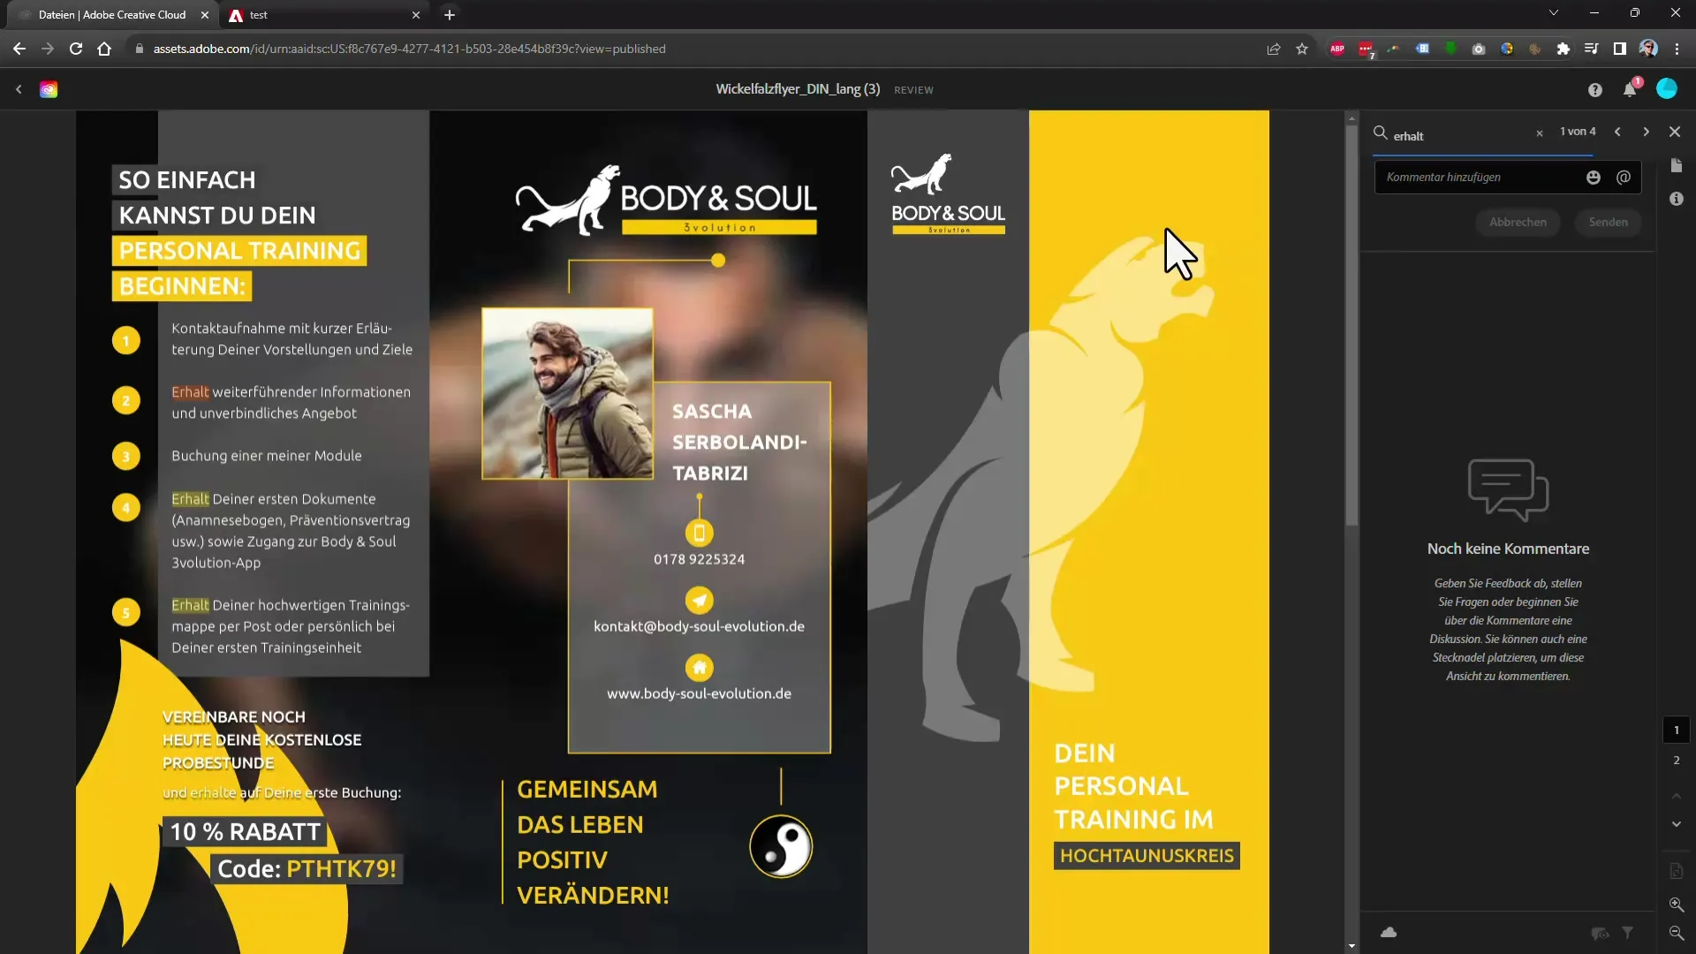1696x954 pixels.
Task: Select page 1 in the page navigator
Action: click(x=1677, y=731)
